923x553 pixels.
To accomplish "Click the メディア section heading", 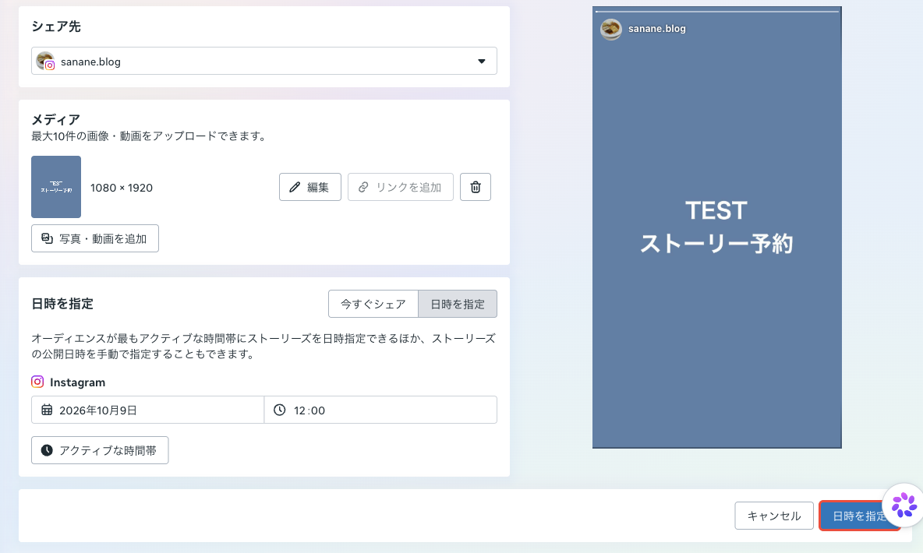I will [x=56, y=119].
